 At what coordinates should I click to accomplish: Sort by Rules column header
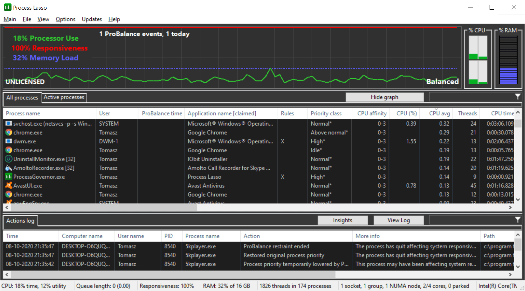tap(293, 113)
